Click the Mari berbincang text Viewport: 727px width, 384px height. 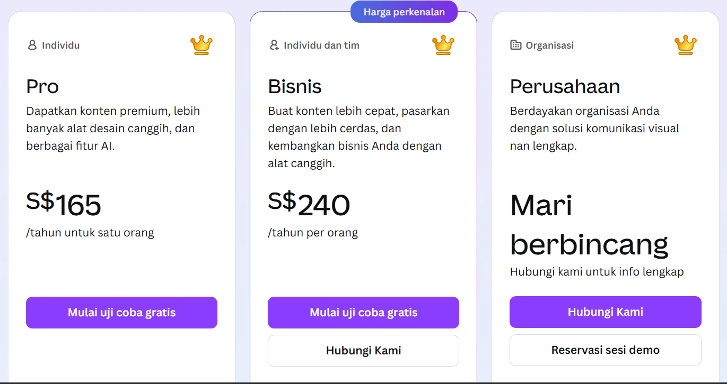[589, 224]
